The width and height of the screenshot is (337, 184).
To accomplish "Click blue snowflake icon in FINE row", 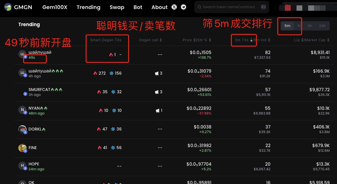I will pyautogui.click(x=113, y=148).
